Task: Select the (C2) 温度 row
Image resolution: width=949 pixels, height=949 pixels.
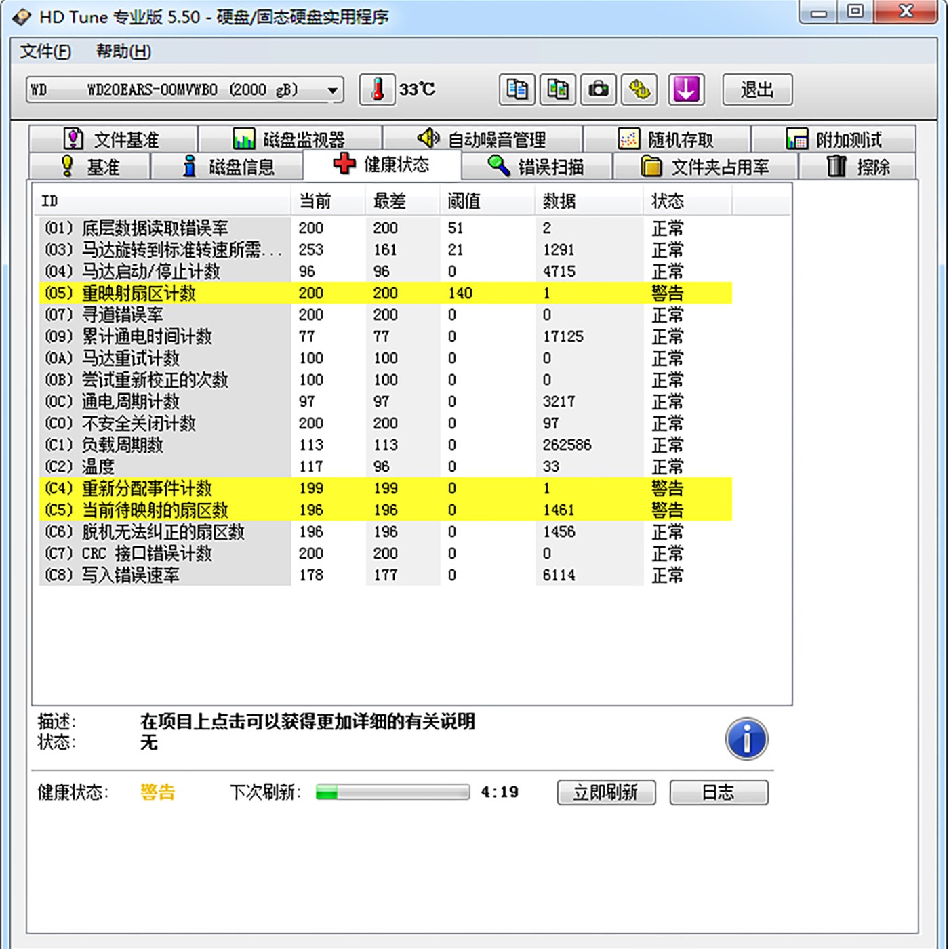Action: (386, 466)
